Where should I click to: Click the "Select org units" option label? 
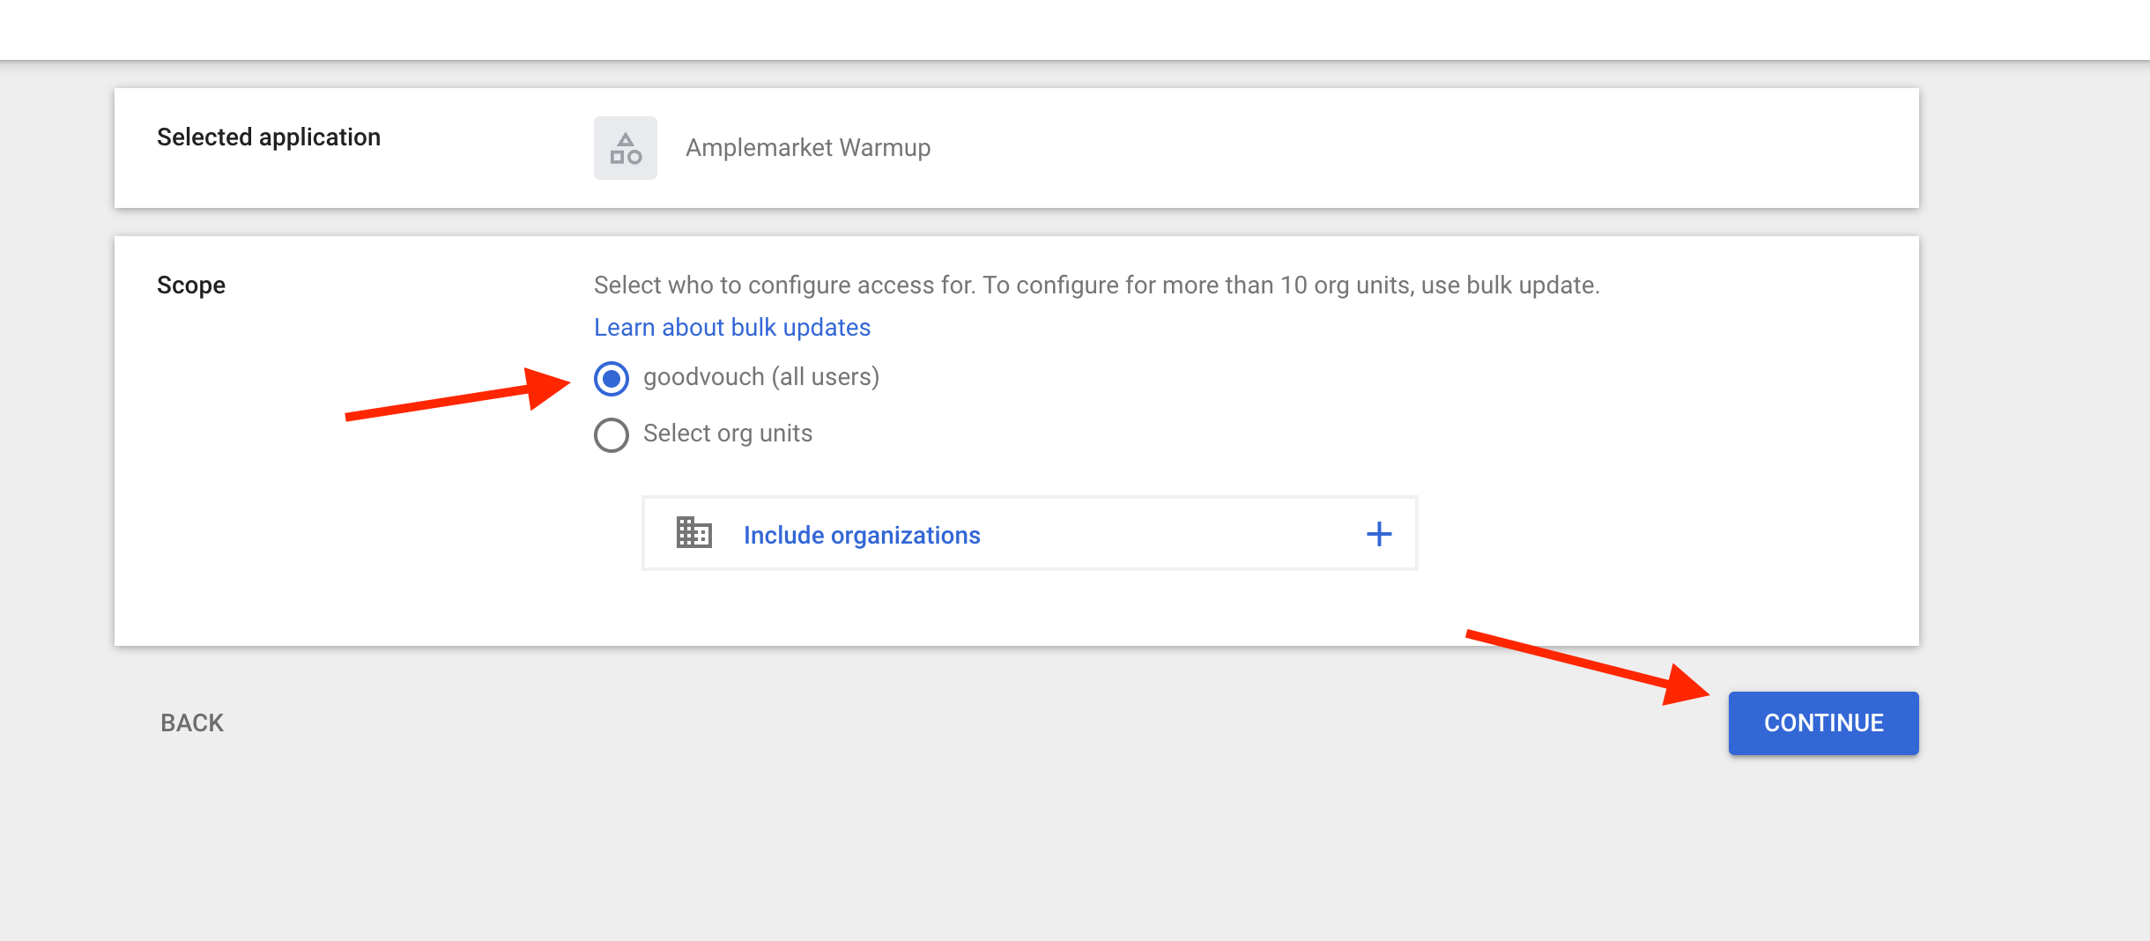728,433
